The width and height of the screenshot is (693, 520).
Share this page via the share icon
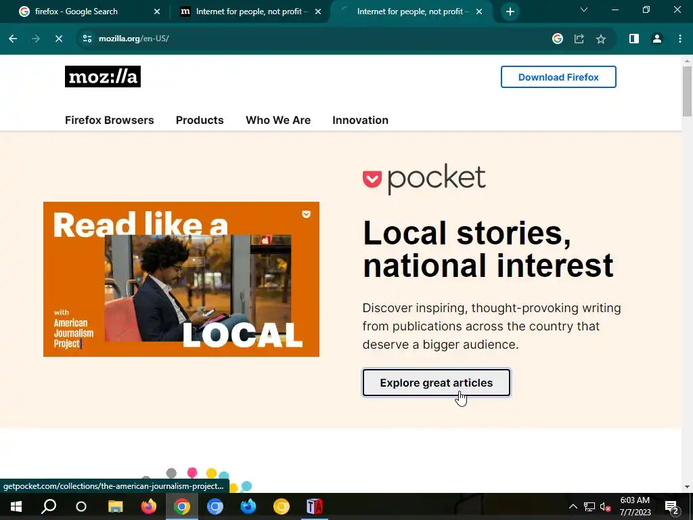coord(579,39)
